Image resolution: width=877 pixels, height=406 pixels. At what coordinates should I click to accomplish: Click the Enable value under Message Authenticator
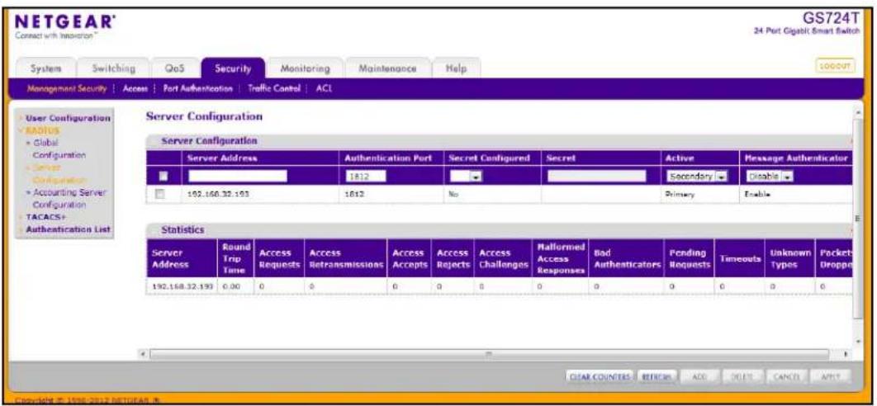coord(756,193)
